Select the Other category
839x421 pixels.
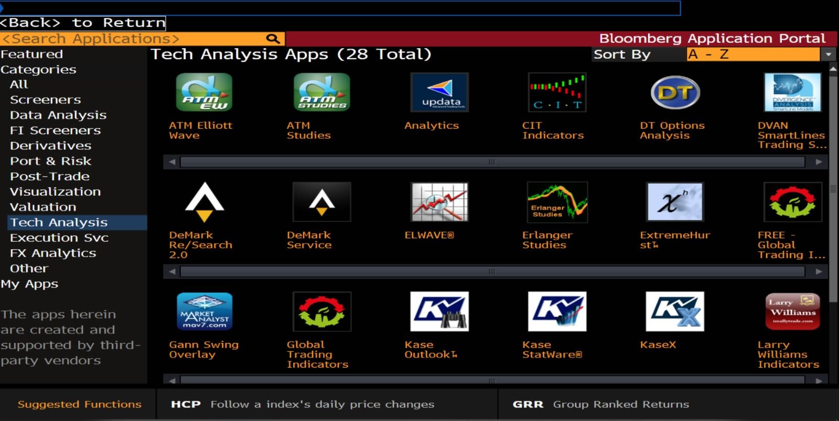[29, 269]
